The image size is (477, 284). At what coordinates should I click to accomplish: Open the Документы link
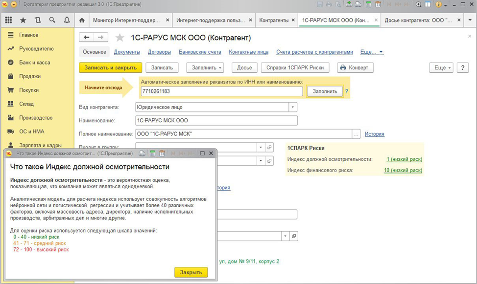pos(127,52)
